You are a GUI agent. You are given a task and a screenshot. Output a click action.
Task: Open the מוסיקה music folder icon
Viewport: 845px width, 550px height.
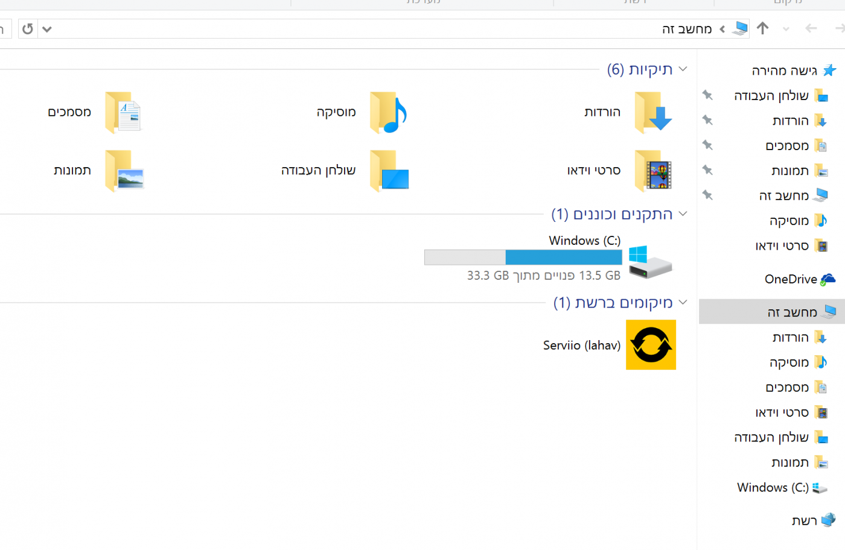387,113
